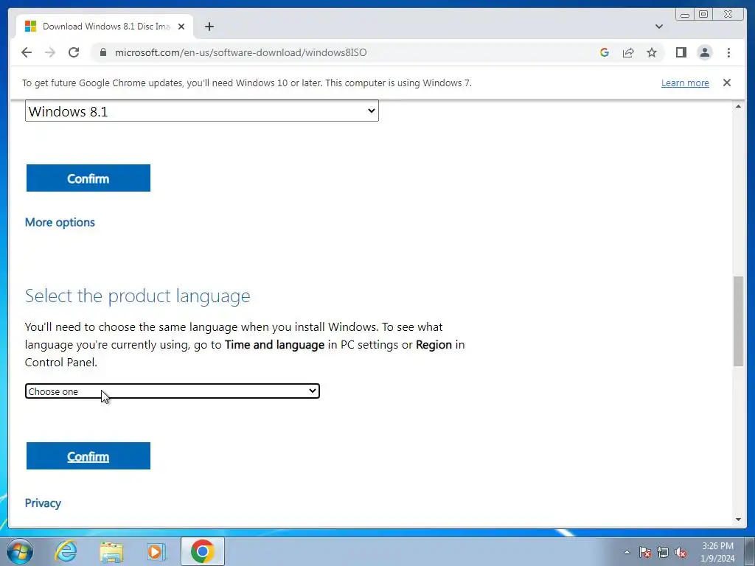The image size is (755, 566).
Task: Click the 'Select the product language' heading
Action: tap(138, 296)
